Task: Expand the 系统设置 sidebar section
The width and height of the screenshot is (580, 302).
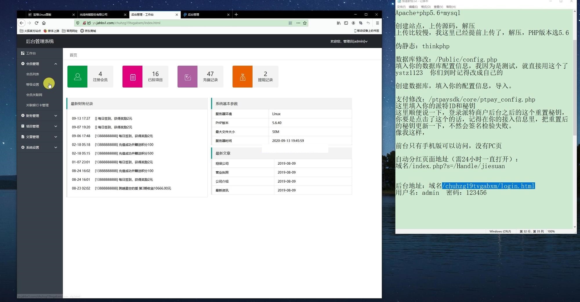Action: coord(56,148)
